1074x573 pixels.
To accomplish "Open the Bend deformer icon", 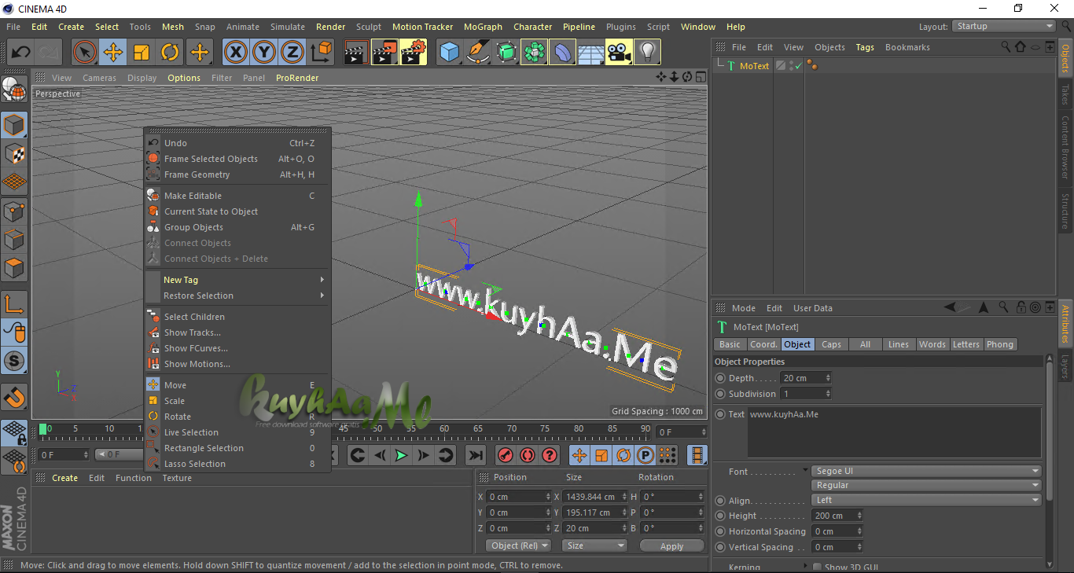I will click(x=562, y=53).
